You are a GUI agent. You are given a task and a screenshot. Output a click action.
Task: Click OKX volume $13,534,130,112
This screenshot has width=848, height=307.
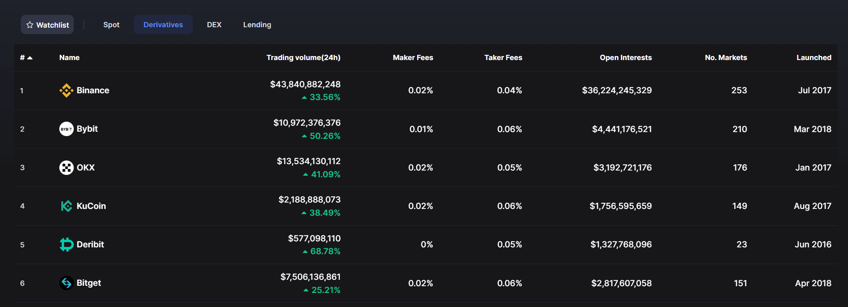tap(309, 161)
